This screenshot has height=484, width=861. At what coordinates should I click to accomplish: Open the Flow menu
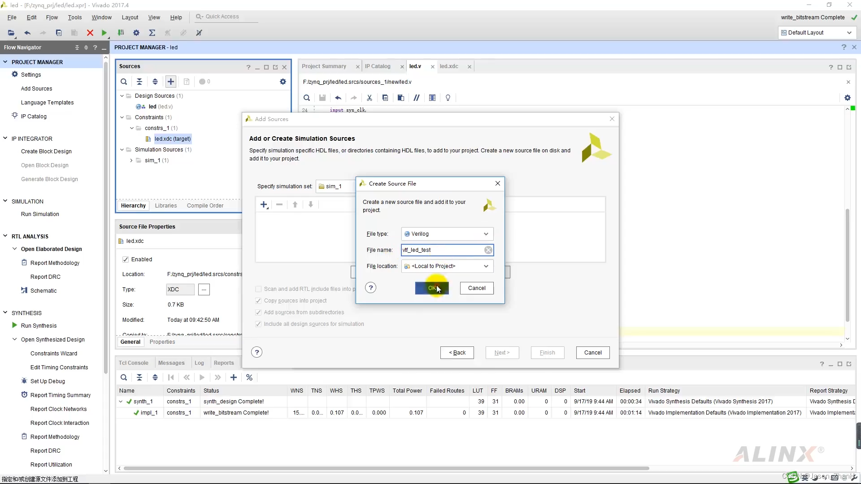click(52, 17)
